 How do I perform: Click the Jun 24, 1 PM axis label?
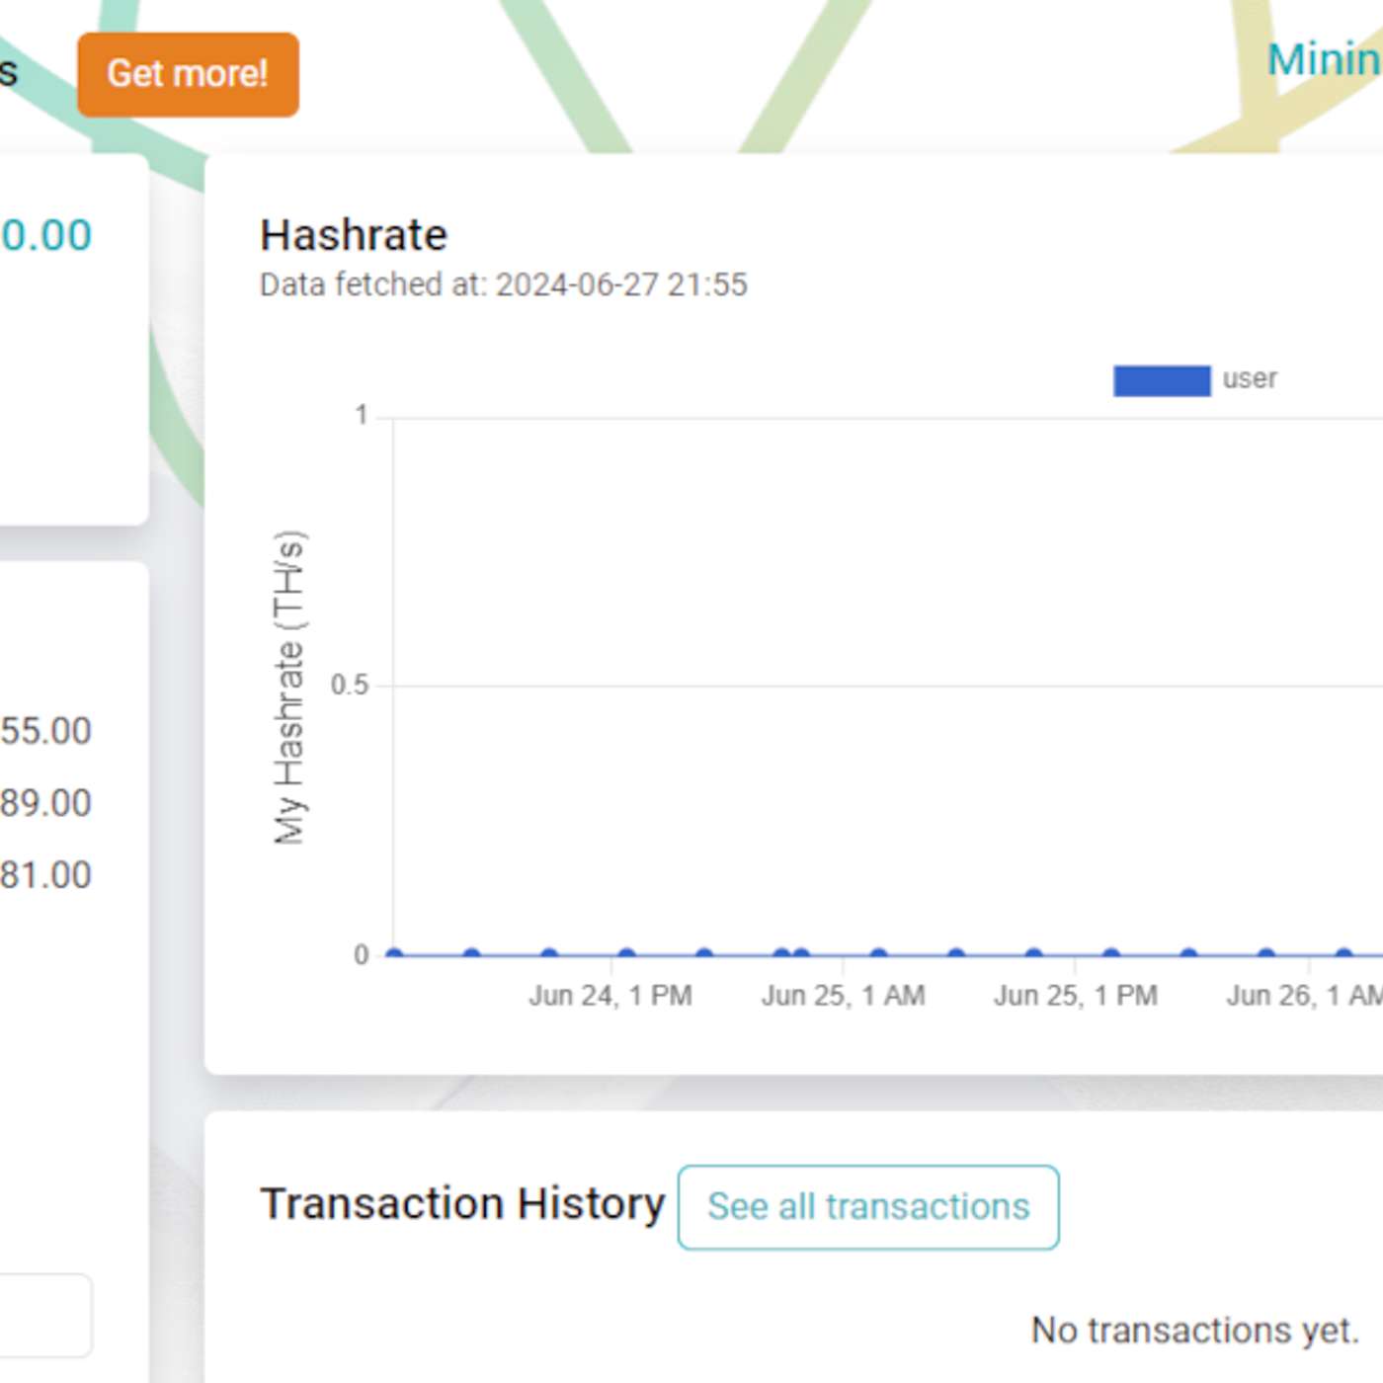click(x=610, y=996)
